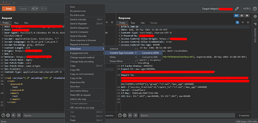Open Response panel hamburger options menu
The image size is (258, 123).
click(248, 23)
